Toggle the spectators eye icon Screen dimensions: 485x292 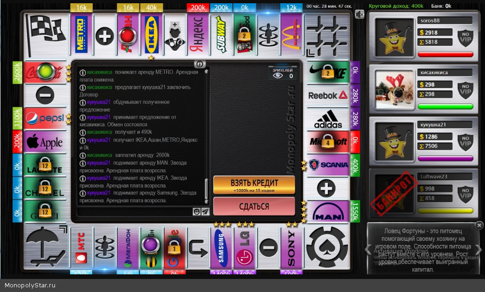(278, 76)
